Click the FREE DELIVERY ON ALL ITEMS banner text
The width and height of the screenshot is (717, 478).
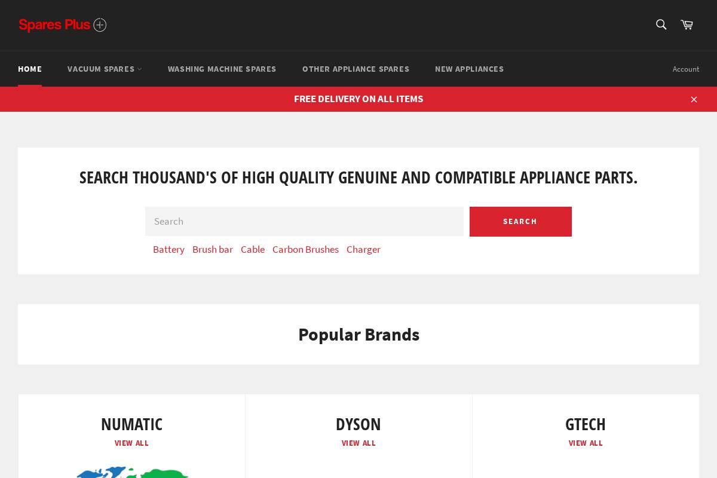pyautogui.click(x=358, y=99)
